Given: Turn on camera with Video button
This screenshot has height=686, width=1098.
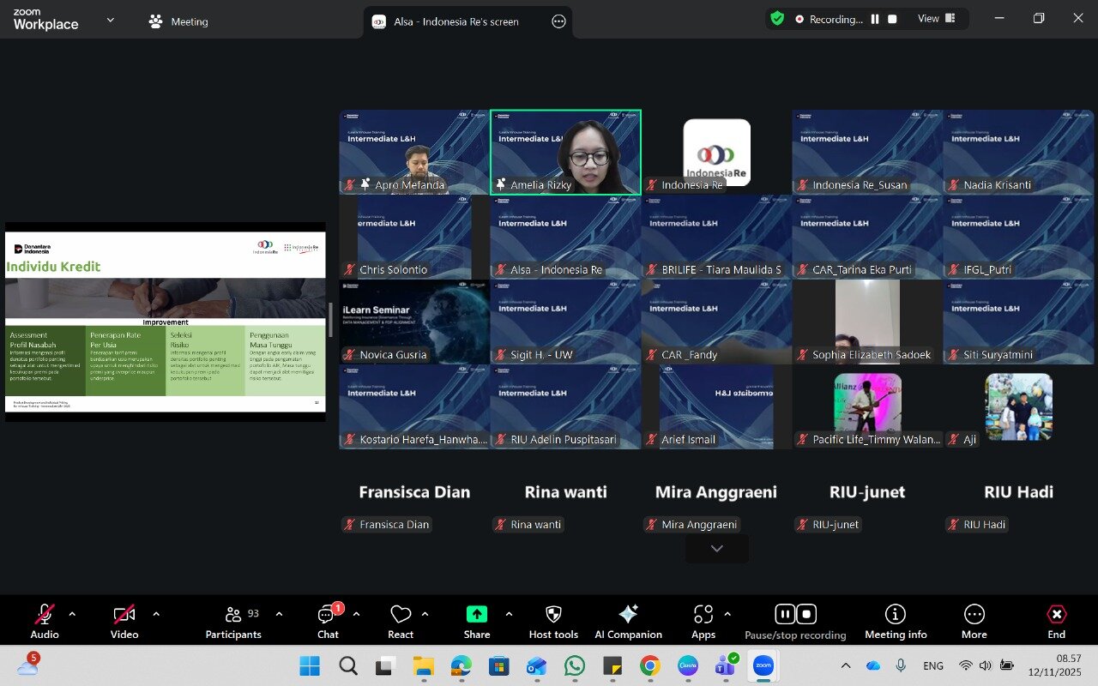Looking at the screenshot, I should 124,614.
